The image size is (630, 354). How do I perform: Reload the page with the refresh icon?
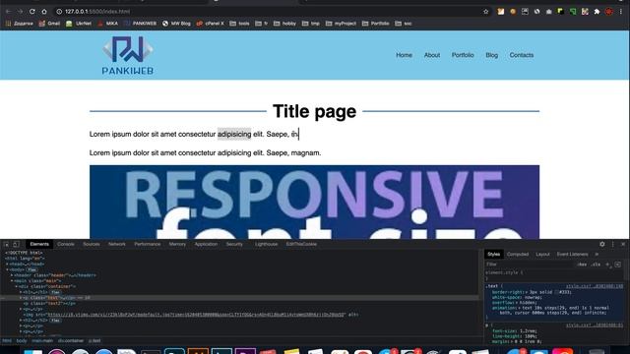(32, 12)
